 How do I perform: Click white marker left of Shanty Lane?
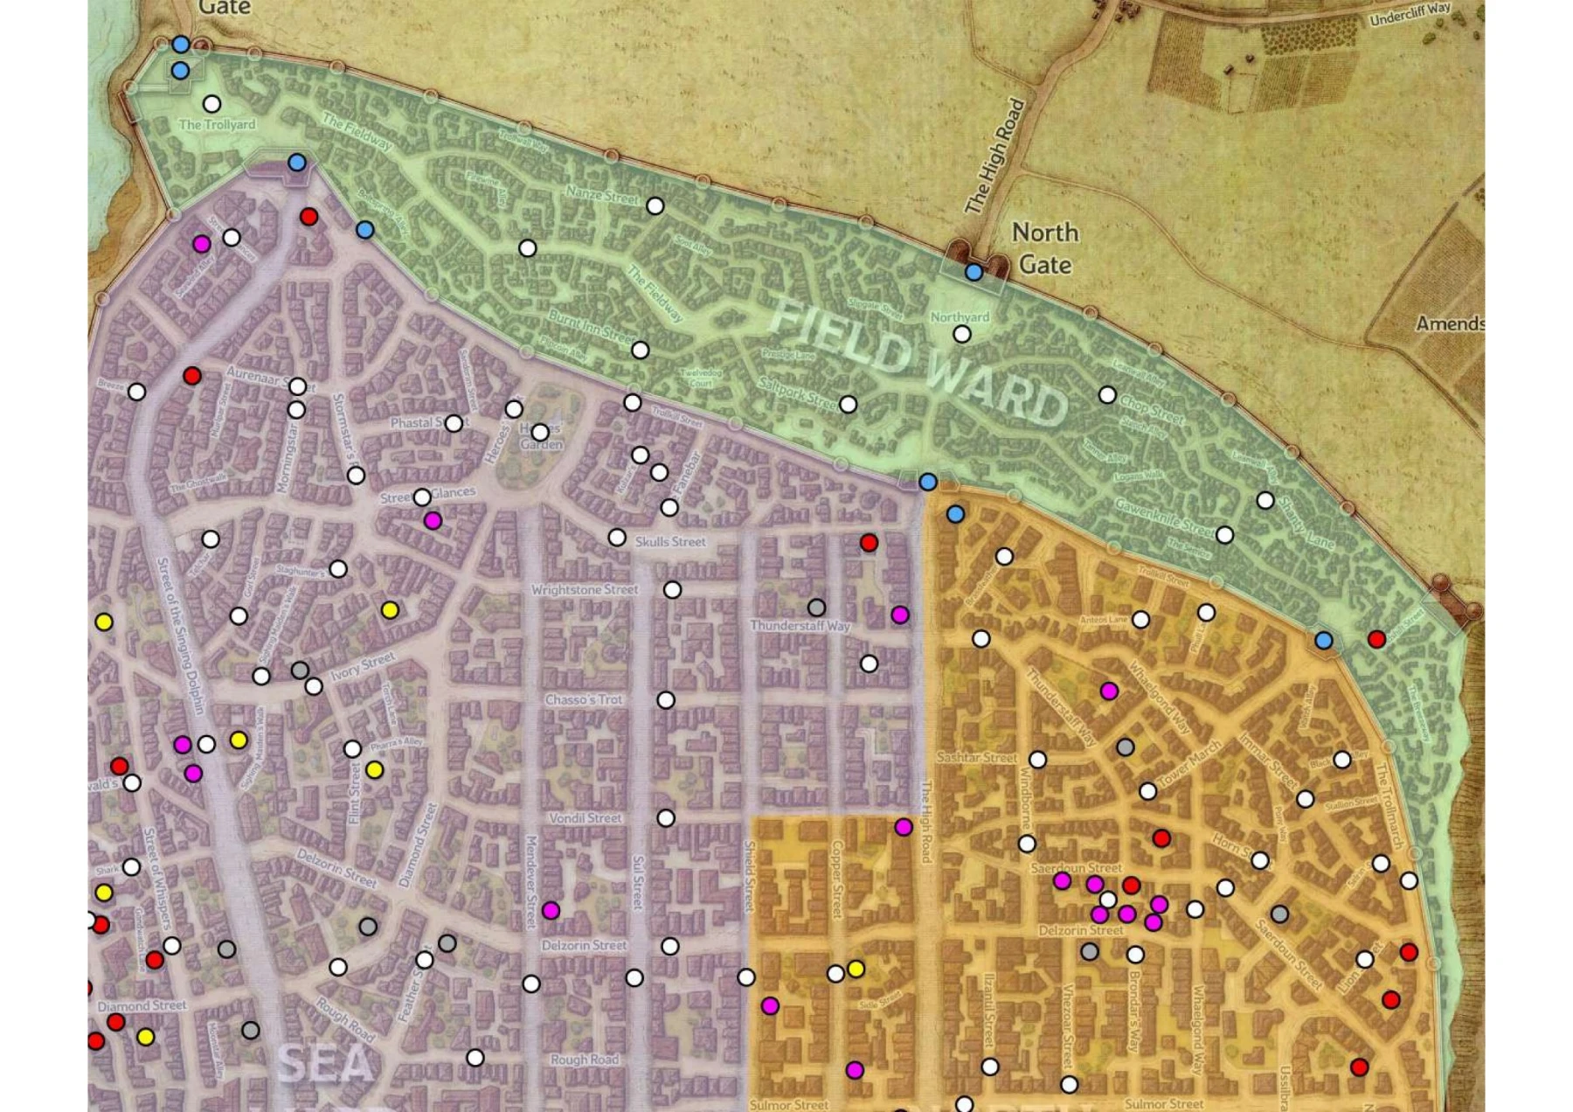click(x=1265, y=501)
